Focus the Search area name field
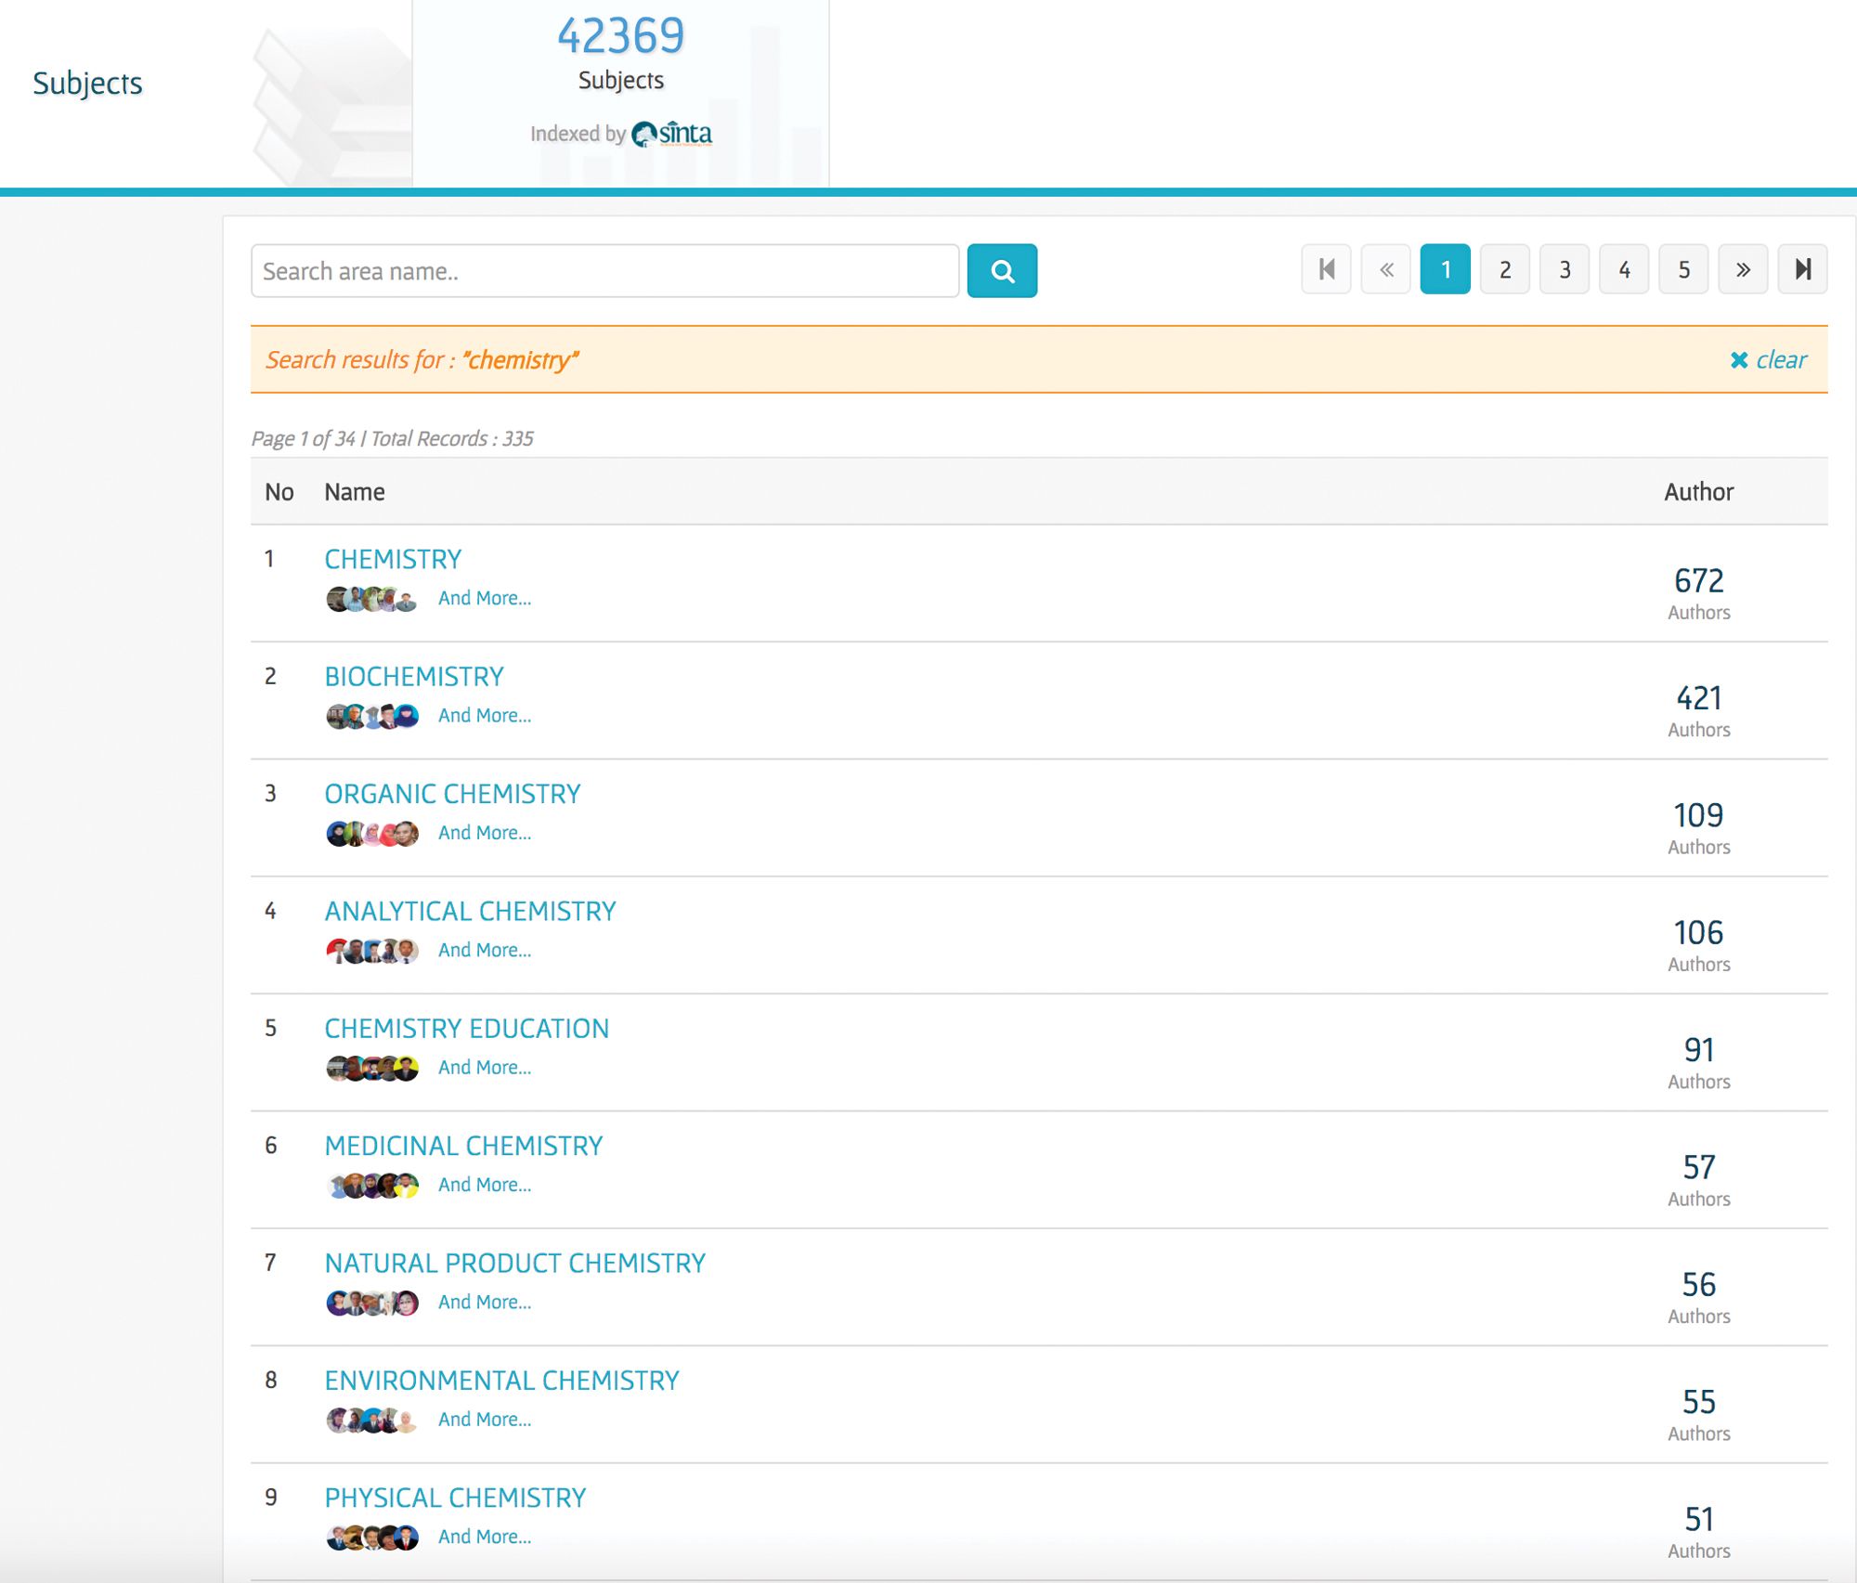Viewport: 1857px width, 1583px height. (604, 271)
